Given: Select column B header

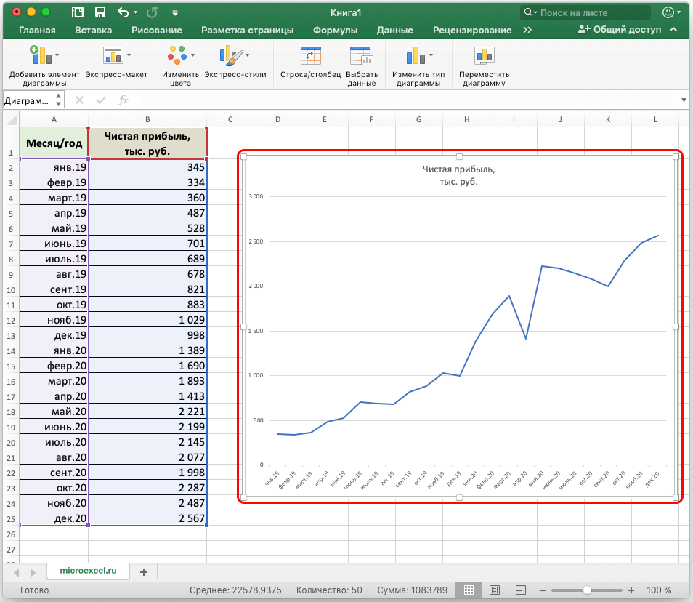Looking at the screenshot, I should tap(147, 119).
